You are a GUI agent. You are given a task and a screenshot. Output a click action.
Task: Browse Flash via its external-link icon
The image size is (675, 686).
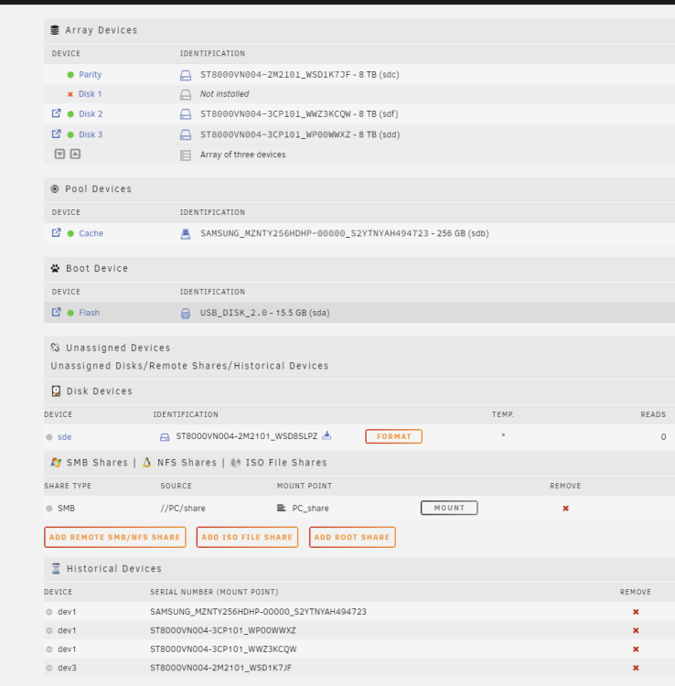click(x=56, y=313)
